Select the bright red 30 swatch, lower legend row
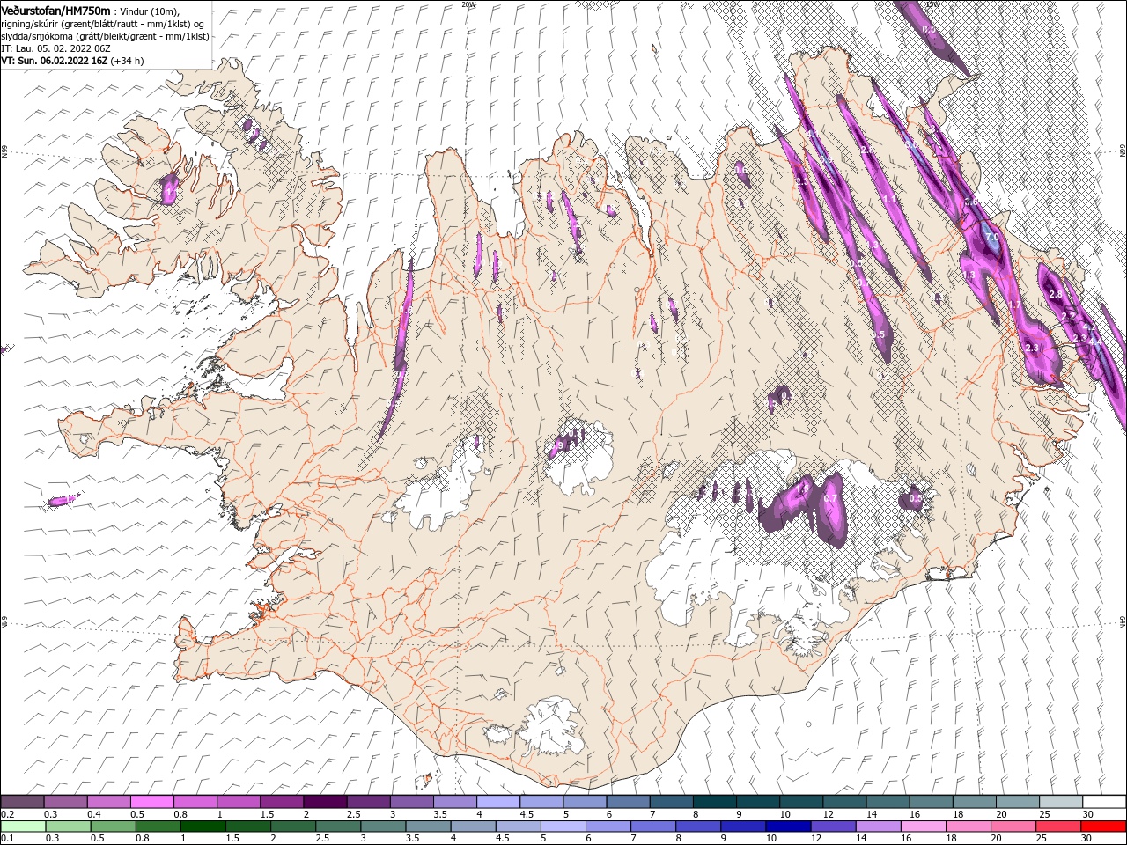The height and width of the screenshot is (845, 1127). [1103, 827]
